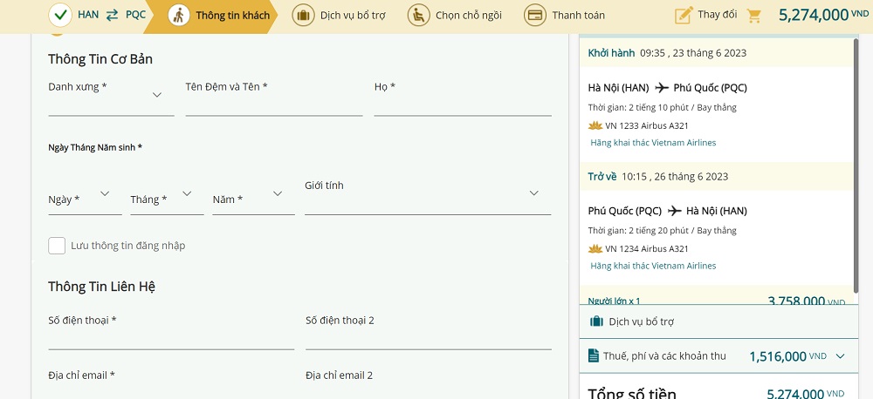
Task: Click Hãng khai thác Vietnam Airlines under VN 1233
Action: 653,143
